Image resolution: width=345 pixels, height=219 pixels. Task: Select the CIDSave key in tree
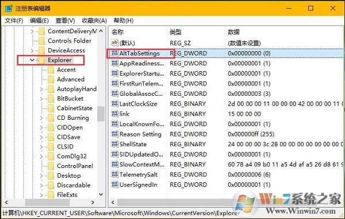pos(68,137)
